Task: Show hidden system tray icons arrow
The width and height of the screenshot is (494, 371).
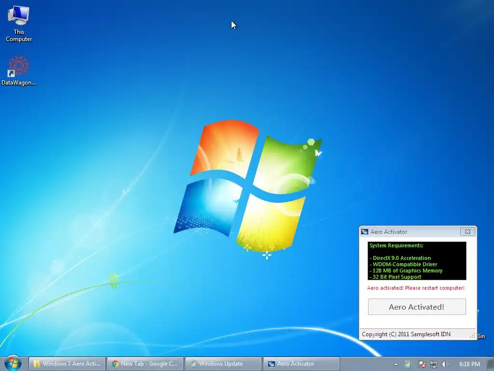Action: 396,364
